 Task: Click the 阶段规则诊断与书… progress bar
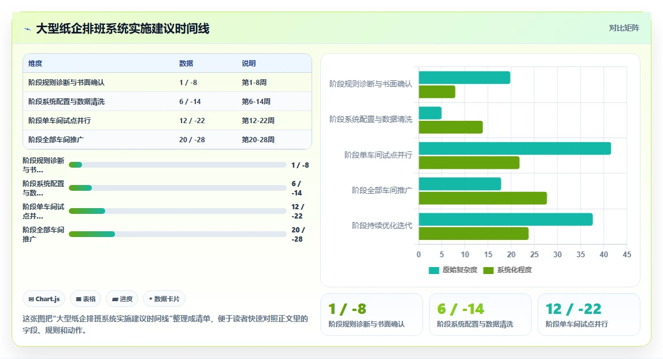(177, 165)
